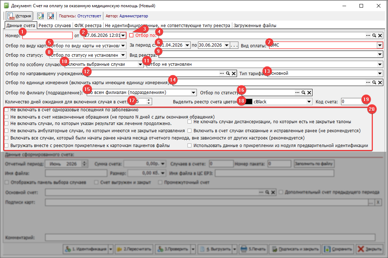Search Отбор по статисту with magnifier
Image resolution: width=388 pixels, height=258 pixels.
pos(303,93)
